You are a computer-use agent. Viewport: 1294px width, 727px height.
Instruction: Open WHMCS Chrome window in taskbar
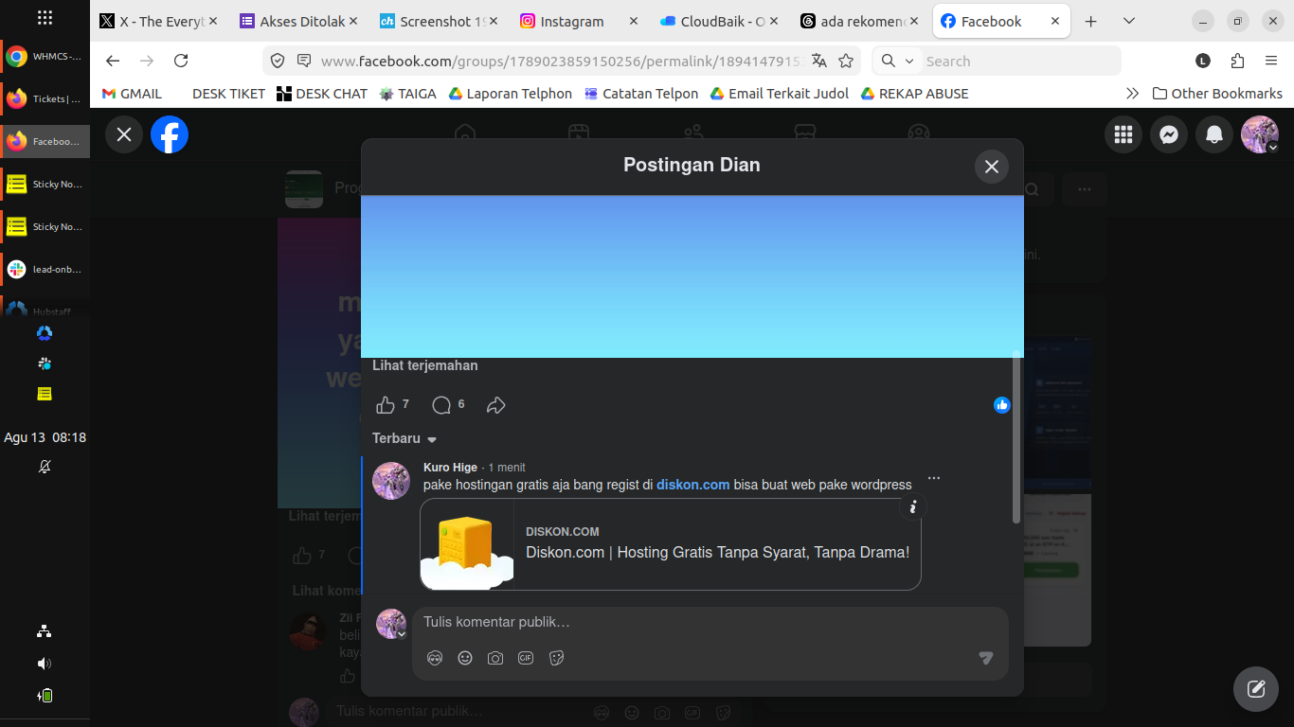[45, 57]
